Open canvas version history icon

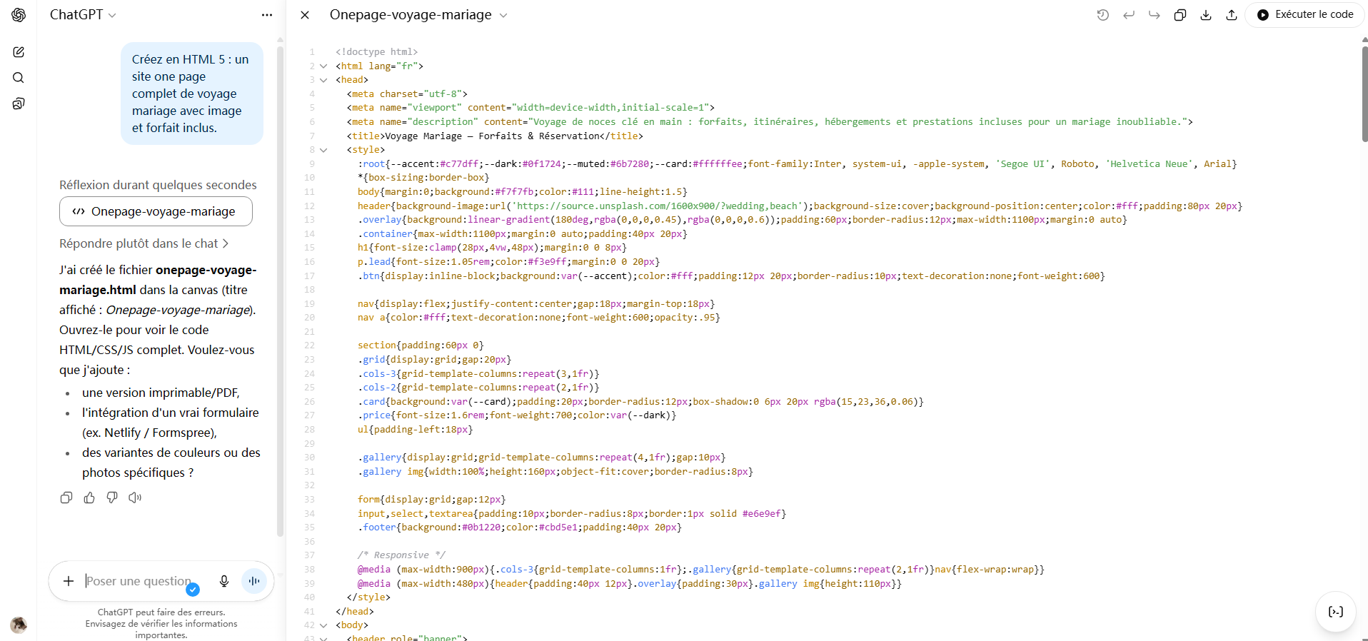point(1103,15)
